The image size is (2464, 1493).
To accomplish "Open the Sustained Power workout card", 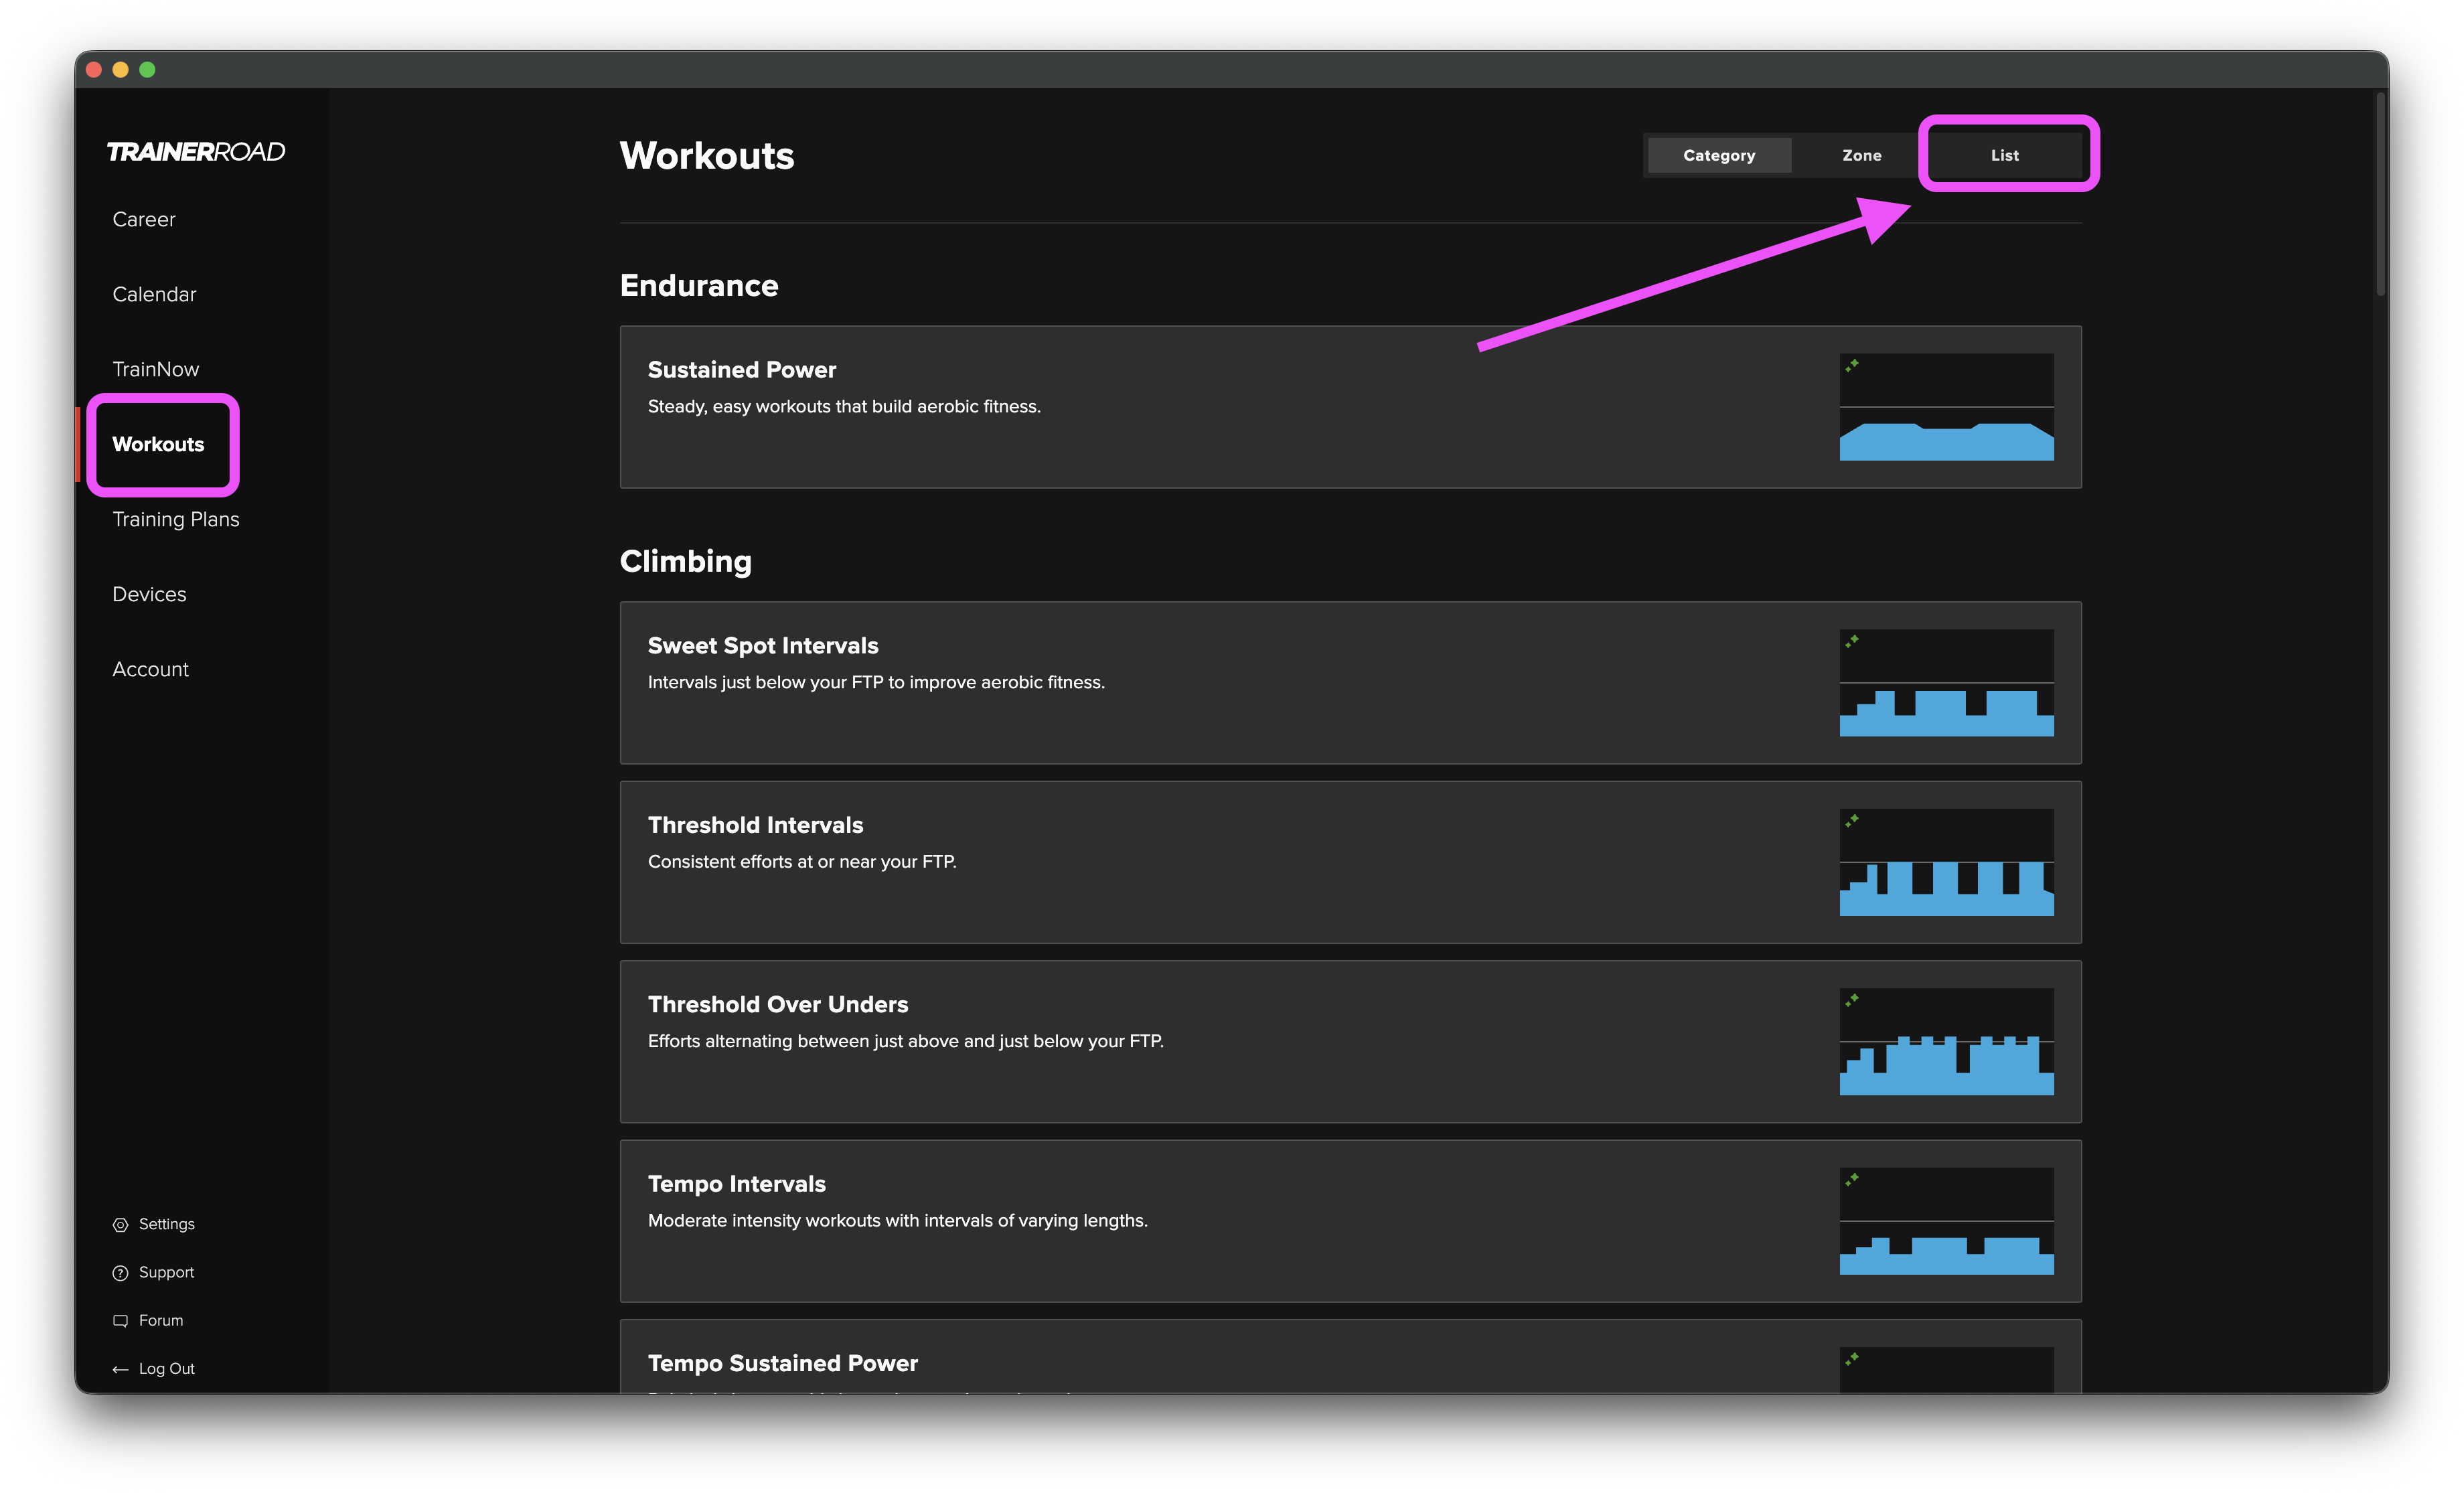I will pyautogui.click(x=1350, y=407).
